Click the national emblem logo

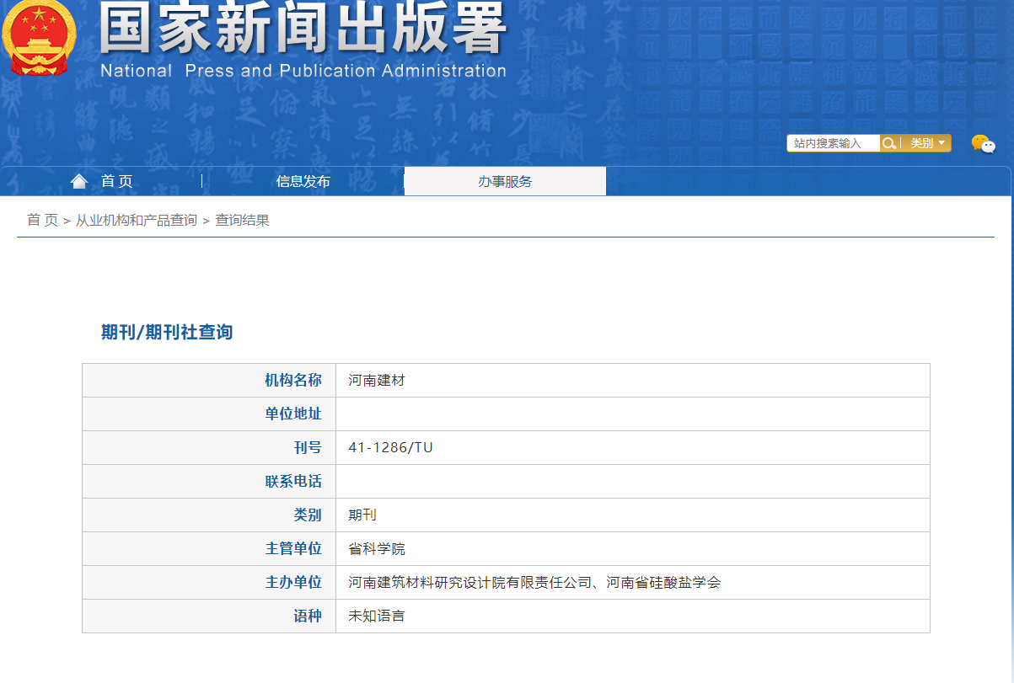click(x=38, y=38)
